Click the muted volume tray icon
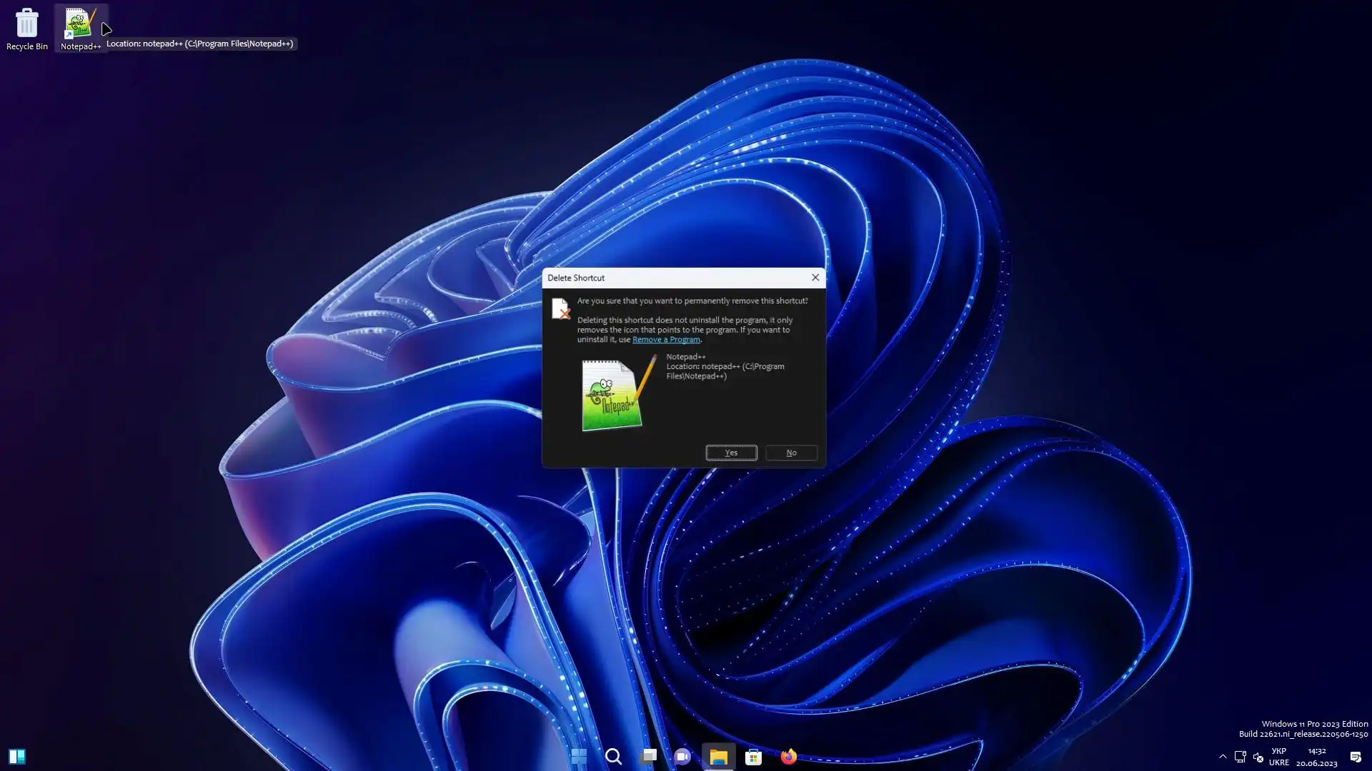The height and width of the screenshot is (771, 1372). (1258, 757)
